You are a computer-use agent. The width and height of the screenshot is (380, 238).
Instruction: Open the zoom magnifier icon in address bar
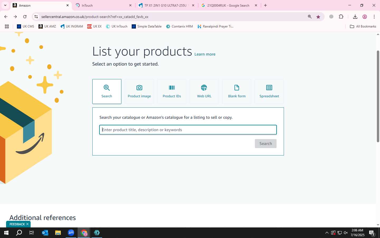tap(310, 17)
